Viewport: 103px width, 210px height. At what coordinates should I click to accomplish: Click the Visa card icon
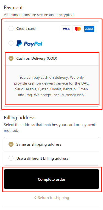tap(66, 29)
